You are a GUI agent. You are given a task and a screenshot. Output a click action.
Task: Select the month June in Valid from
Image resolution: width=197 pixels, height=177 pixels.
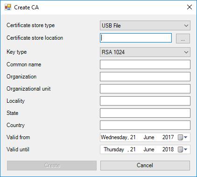pos(149,137)
